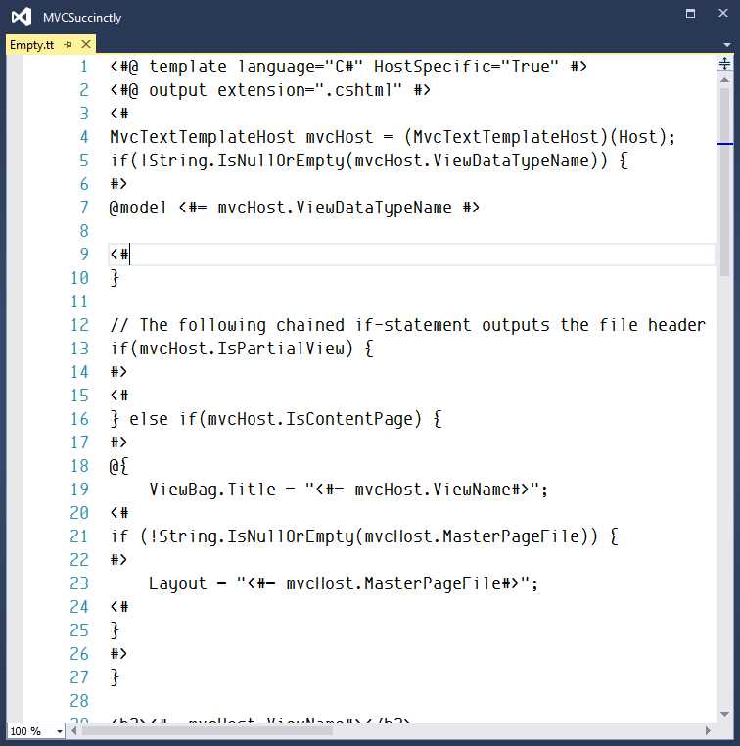
Task: Click the template language directive on line 1
Action: tap(348, 67)
